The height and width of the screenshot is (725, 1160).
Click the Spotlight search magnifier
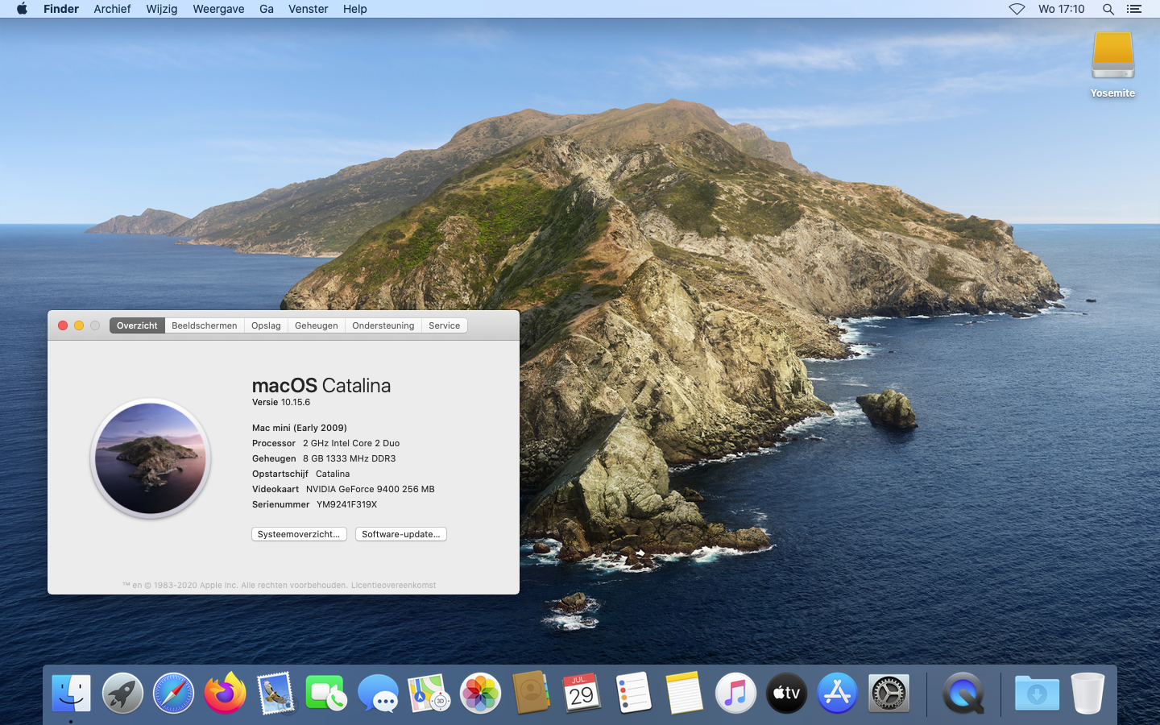(1108, 9)
